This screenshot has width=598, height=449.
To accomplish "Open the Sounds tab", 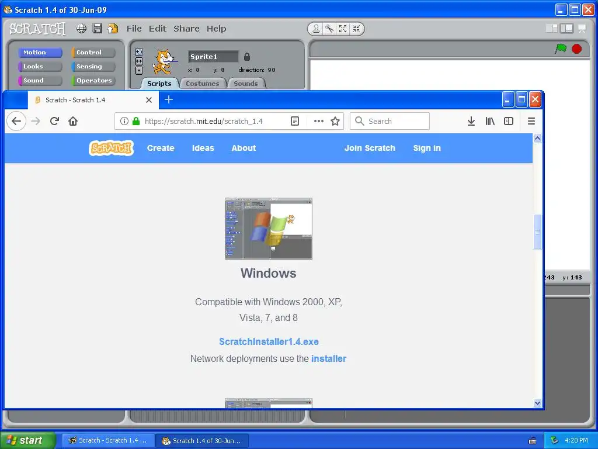I will [x=246, y=84].
